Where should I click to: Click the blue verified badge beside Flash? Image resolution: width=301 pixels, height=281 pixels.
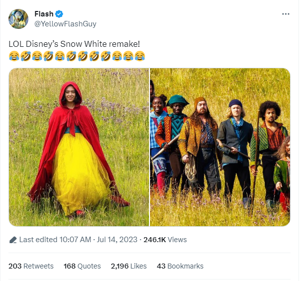[x=59, y=13]
